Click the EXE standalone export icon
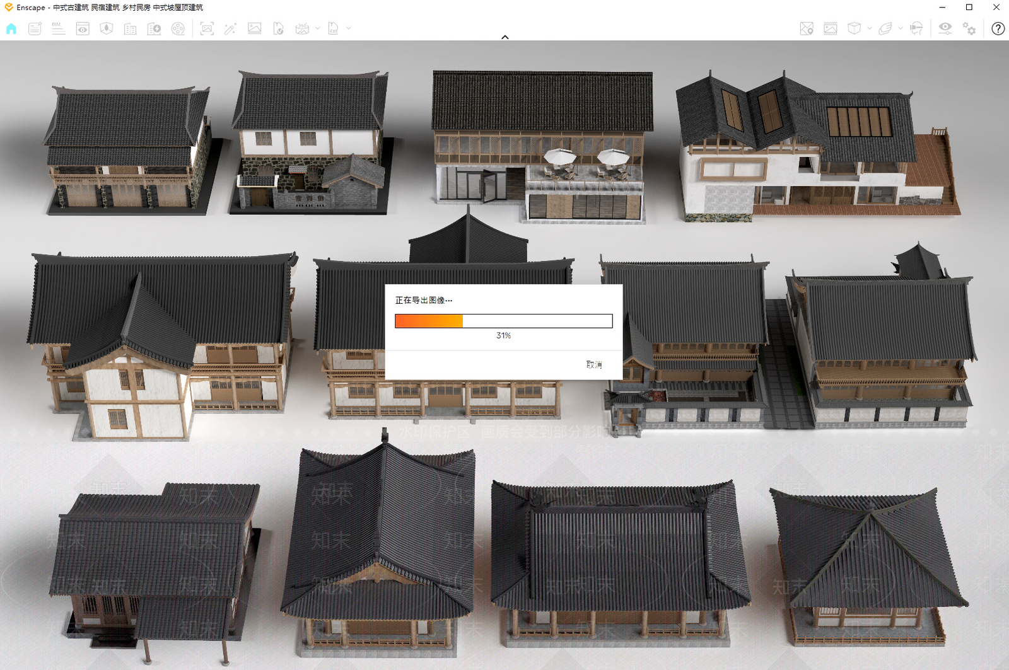The height and width of the screenshot is (670, 1009). click(334, 28)
